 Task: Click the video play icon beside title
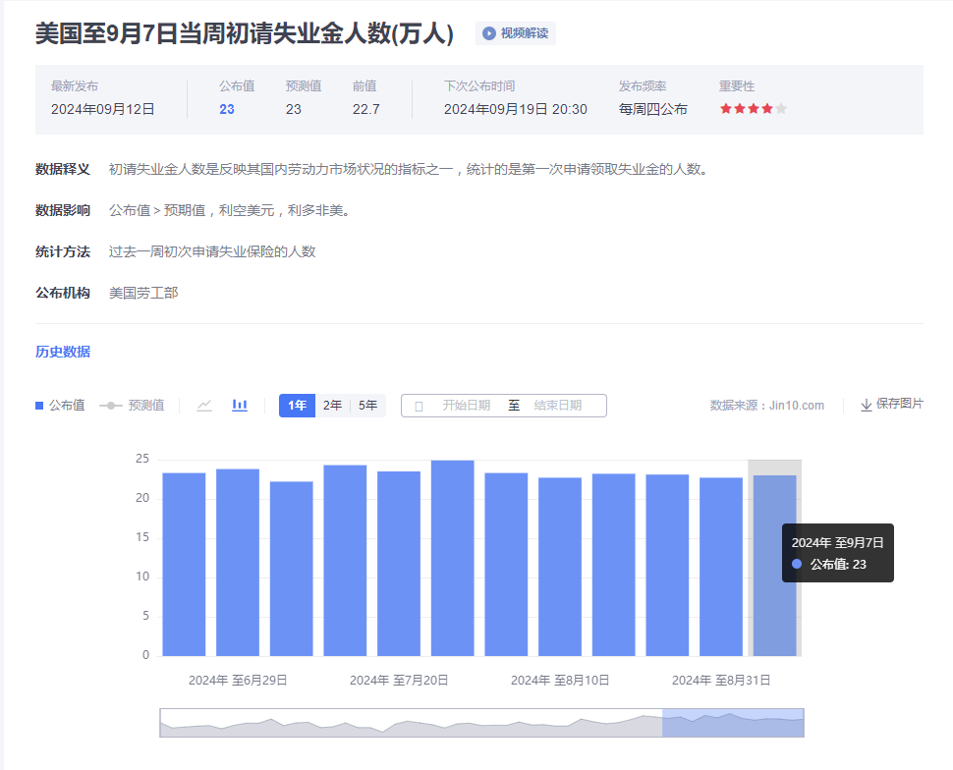[x=489, y=33]
